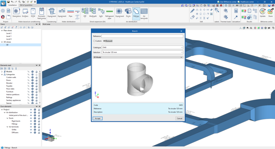The width and height of the screenshot is (275, 149).
Task: Expand the Models tree node
Action: coord(2,72)
